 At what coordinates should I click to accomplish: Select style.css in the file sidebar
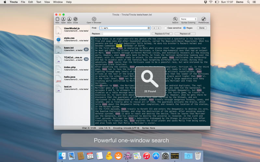tap(72, 39)
